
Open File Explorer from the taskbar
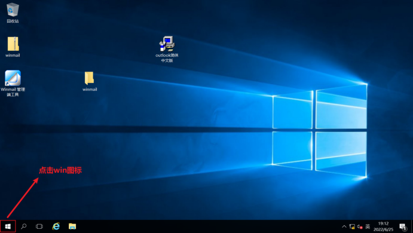tap(72, 226)
